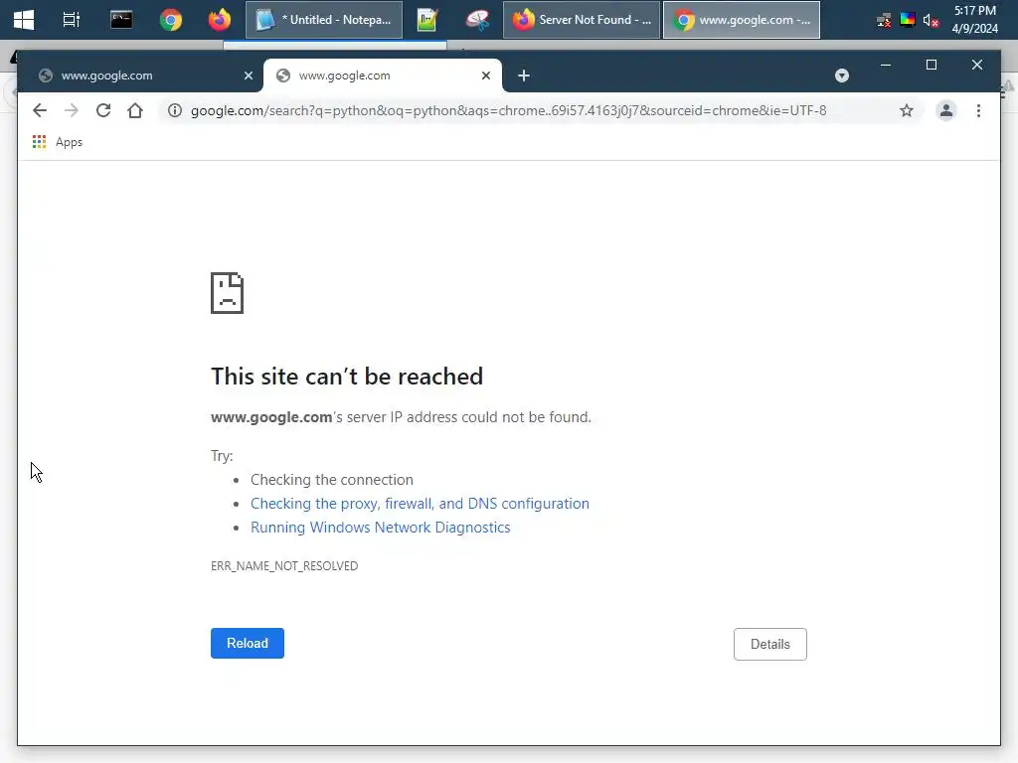
Task: Go back using the browser back arrow
Action: [x=40, y=110]
